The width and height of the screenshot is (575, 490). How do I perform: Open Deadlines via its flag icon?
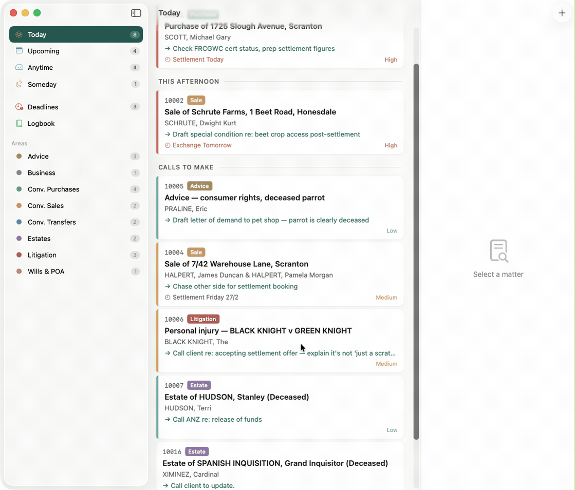tap(18, 107)
